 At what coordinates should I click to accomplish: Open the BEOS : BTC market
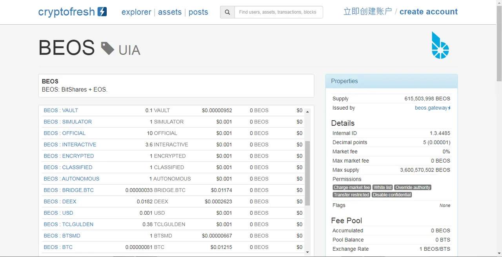click(58, 247)
